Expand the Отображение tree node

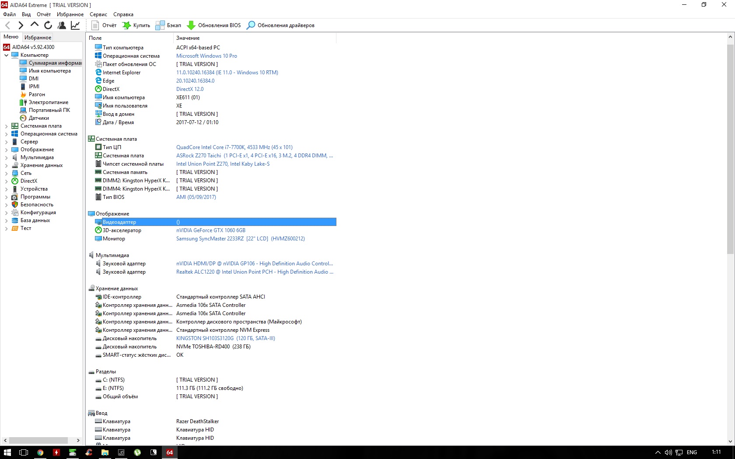click(x=6, y=150)
